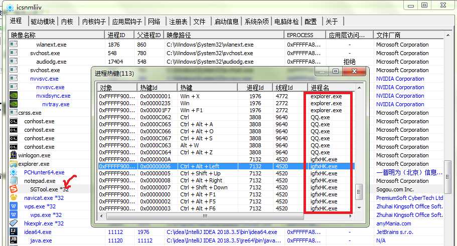Switch to the 应用层钩子 tab
Viewport: 457px width, 246px height.
tap(127, 22)
